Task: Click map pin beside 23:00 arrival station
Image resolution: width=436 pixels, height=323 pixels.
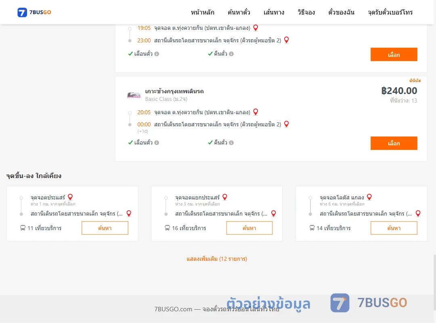Action: tap(286, 40)
